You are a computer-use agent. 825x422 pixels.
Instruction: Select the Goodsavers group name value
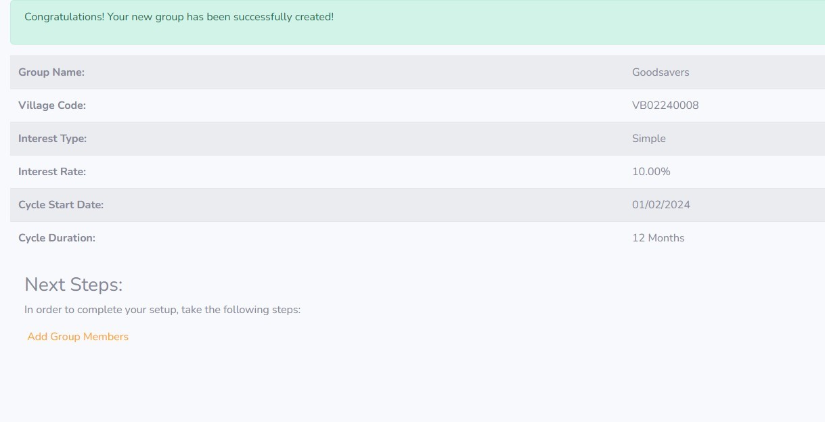pos(661,72)
